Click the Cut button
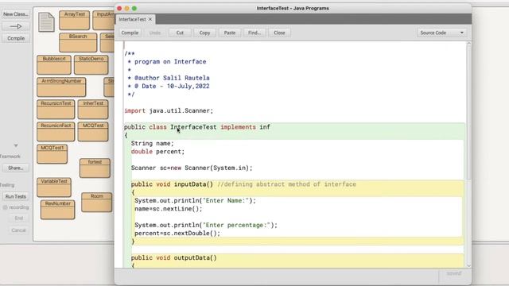This screenshot has height=286, width=509. [x=180, y=33]
